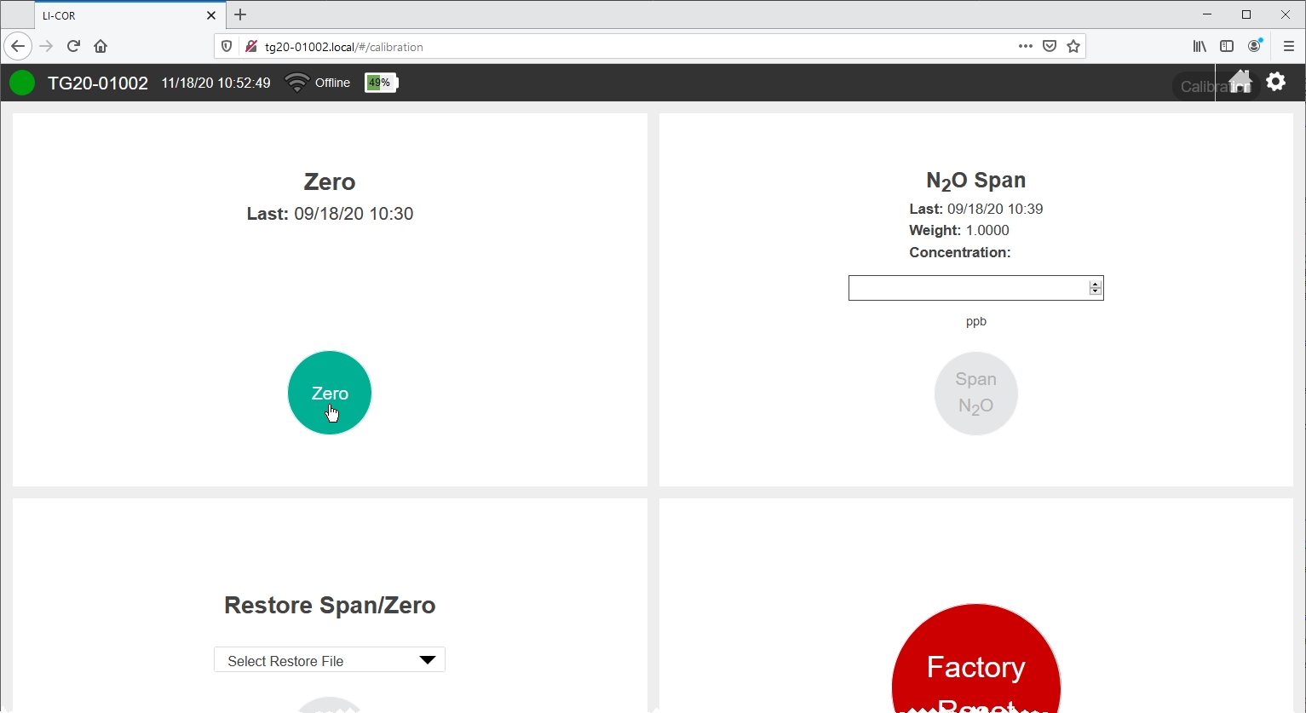This screenshot has width=1306, height=713.
Task: Open the browser home page button
Action: (x=101, y=46)
